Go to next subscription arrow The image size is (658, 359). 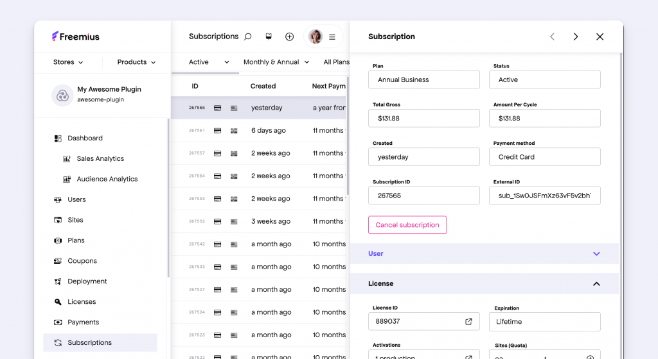pos(576,37)
